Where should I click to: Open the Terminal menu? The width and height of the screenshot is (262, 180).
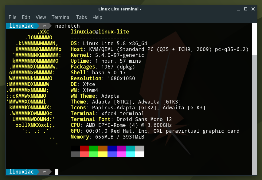click(61, 17)
